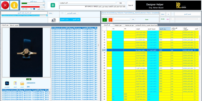Click the red X close icon

pos(5,5)
